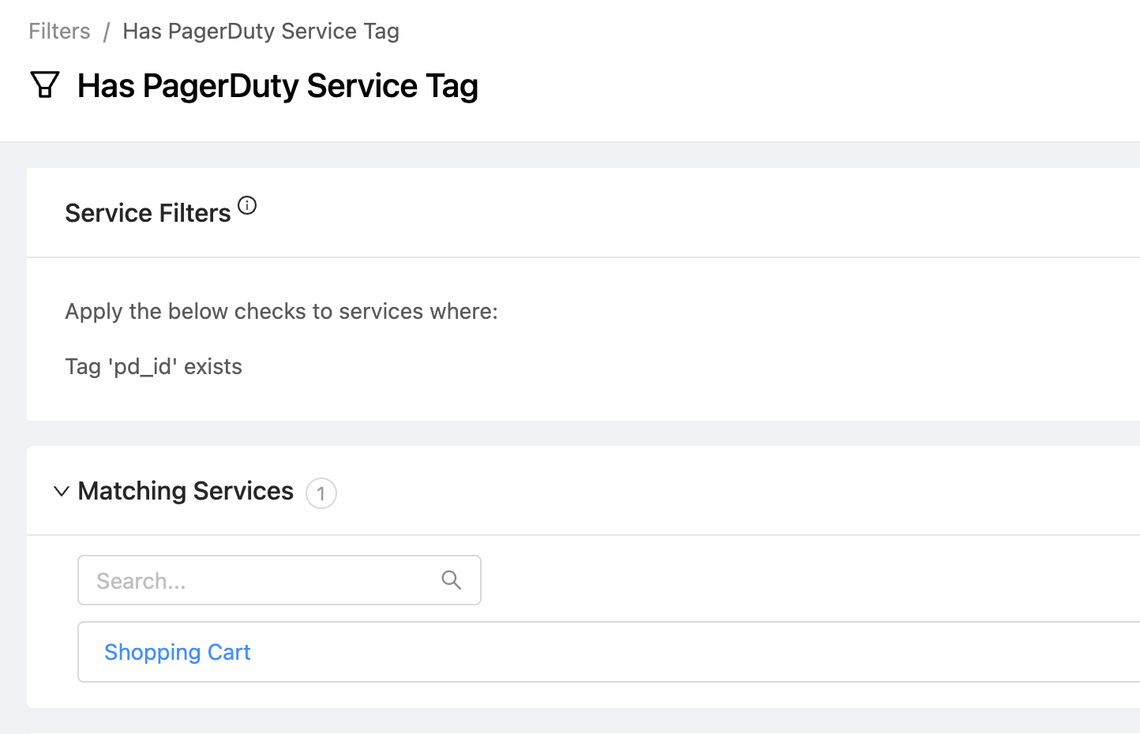
Task: Click the "Tag 'pd_id' exists" rule text
Action: 153,367
